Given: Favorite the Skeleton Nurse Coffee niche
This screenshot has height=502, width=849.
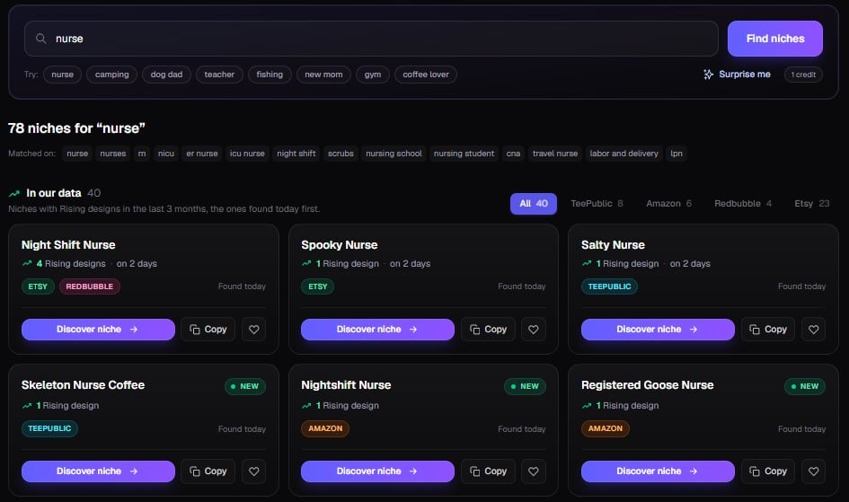Looking at the screenshot, I should coord(253,471).
